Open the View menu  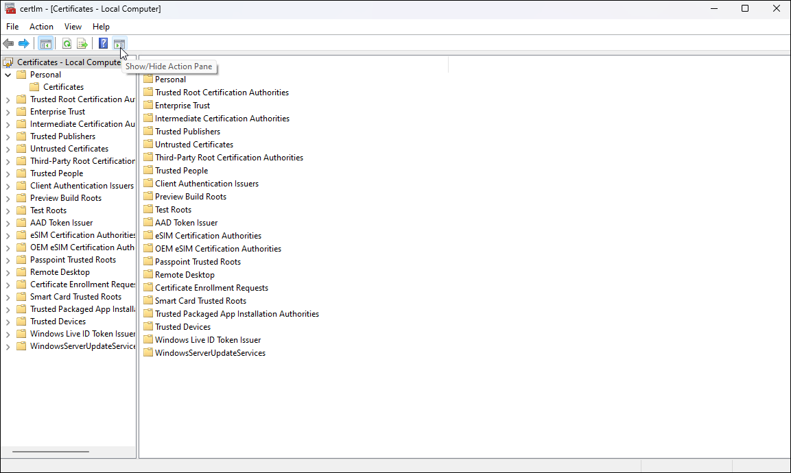click(x=73, y=26)
